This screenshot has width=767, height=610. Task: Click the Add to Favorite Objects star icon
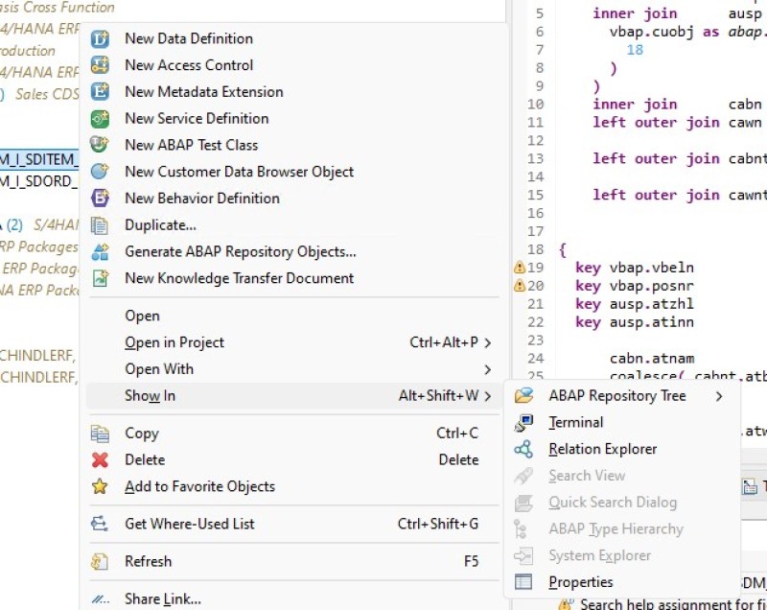[100, 486]
